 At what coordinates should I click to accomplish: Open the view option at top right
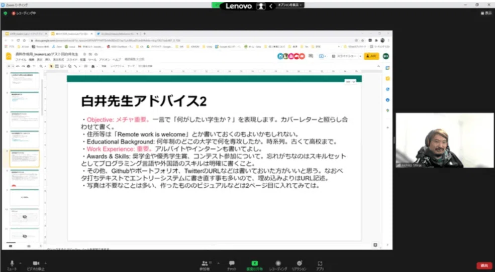(486, 13)
